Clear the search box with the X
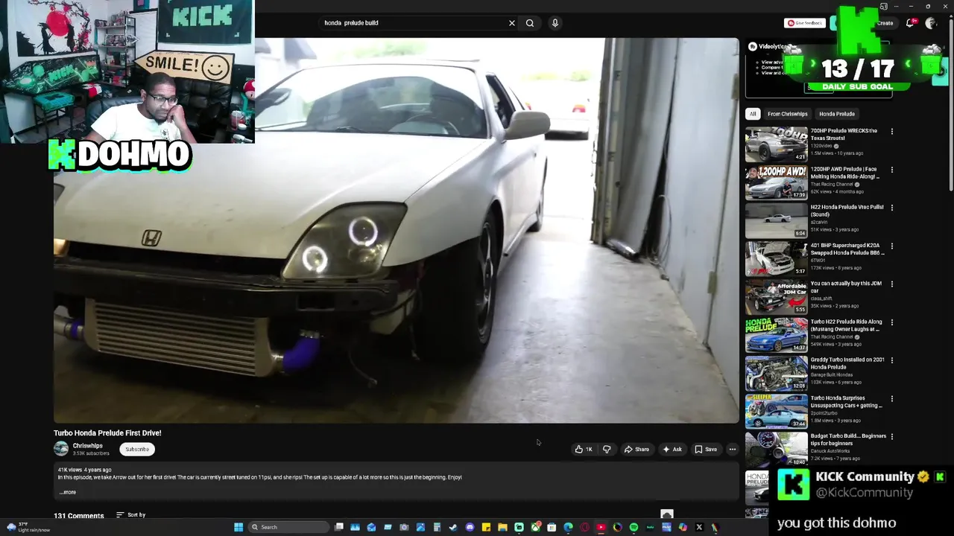The height and width of the screenshot is (536, 954). pyautogui.click(x=512, y=23)
